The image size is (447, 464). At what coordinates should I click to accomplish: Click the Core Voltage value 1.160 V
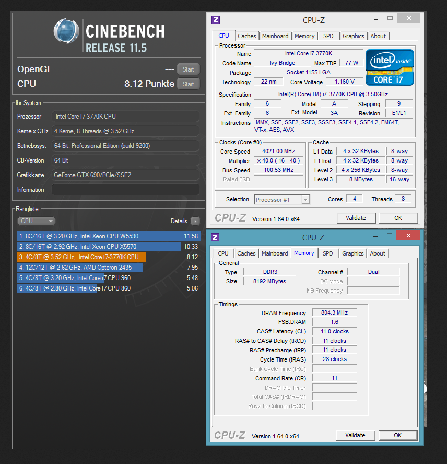344,82
